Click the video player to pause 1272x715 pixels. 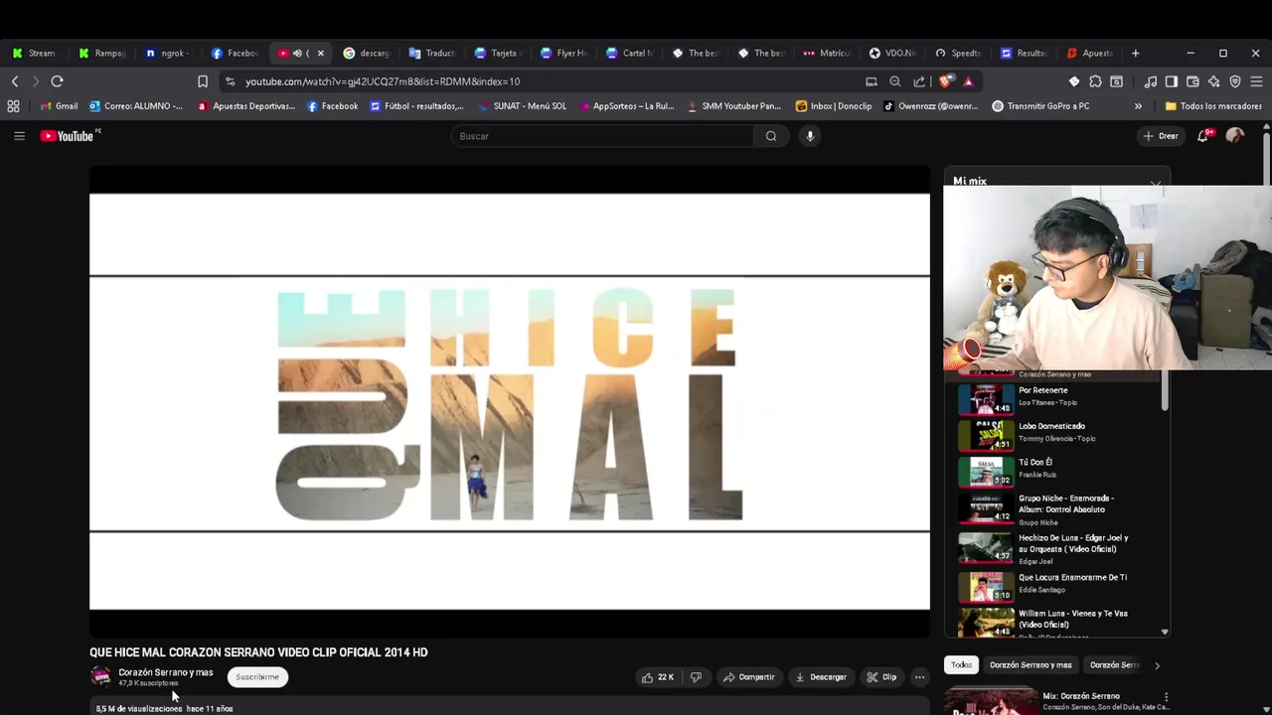click(510, 401)
